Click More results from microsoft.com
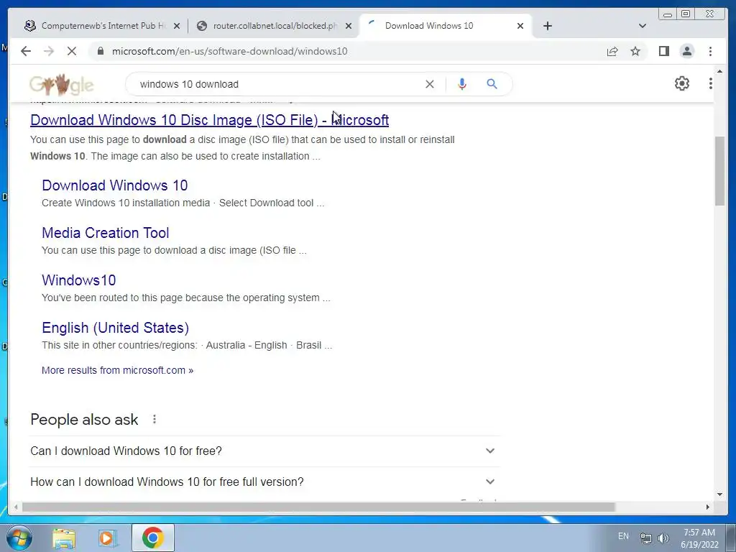Viewport: 736px width, 552px height. [x=117, y=370]
